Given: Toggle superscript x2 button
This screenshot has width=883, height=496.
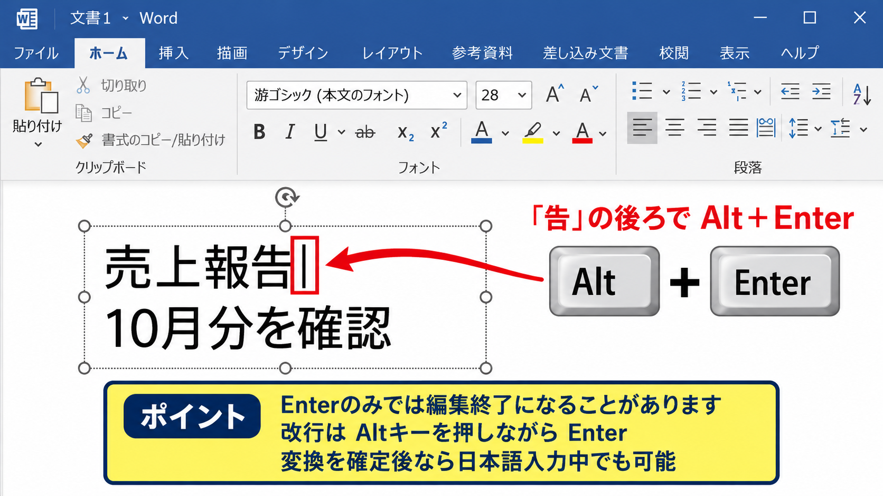Looking at the screenshot, I should point(439,131).
